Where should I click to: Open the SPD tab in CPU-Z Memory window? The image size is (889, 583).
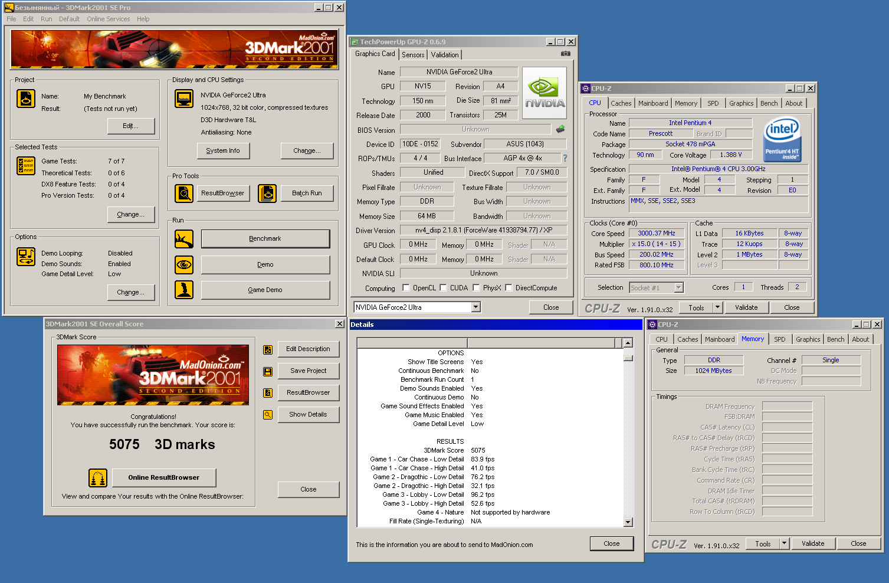780,339
